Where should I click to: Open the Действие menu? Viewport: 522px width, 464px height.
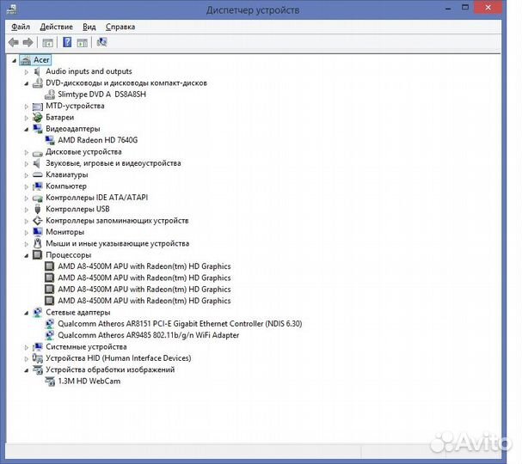point(56,27)
